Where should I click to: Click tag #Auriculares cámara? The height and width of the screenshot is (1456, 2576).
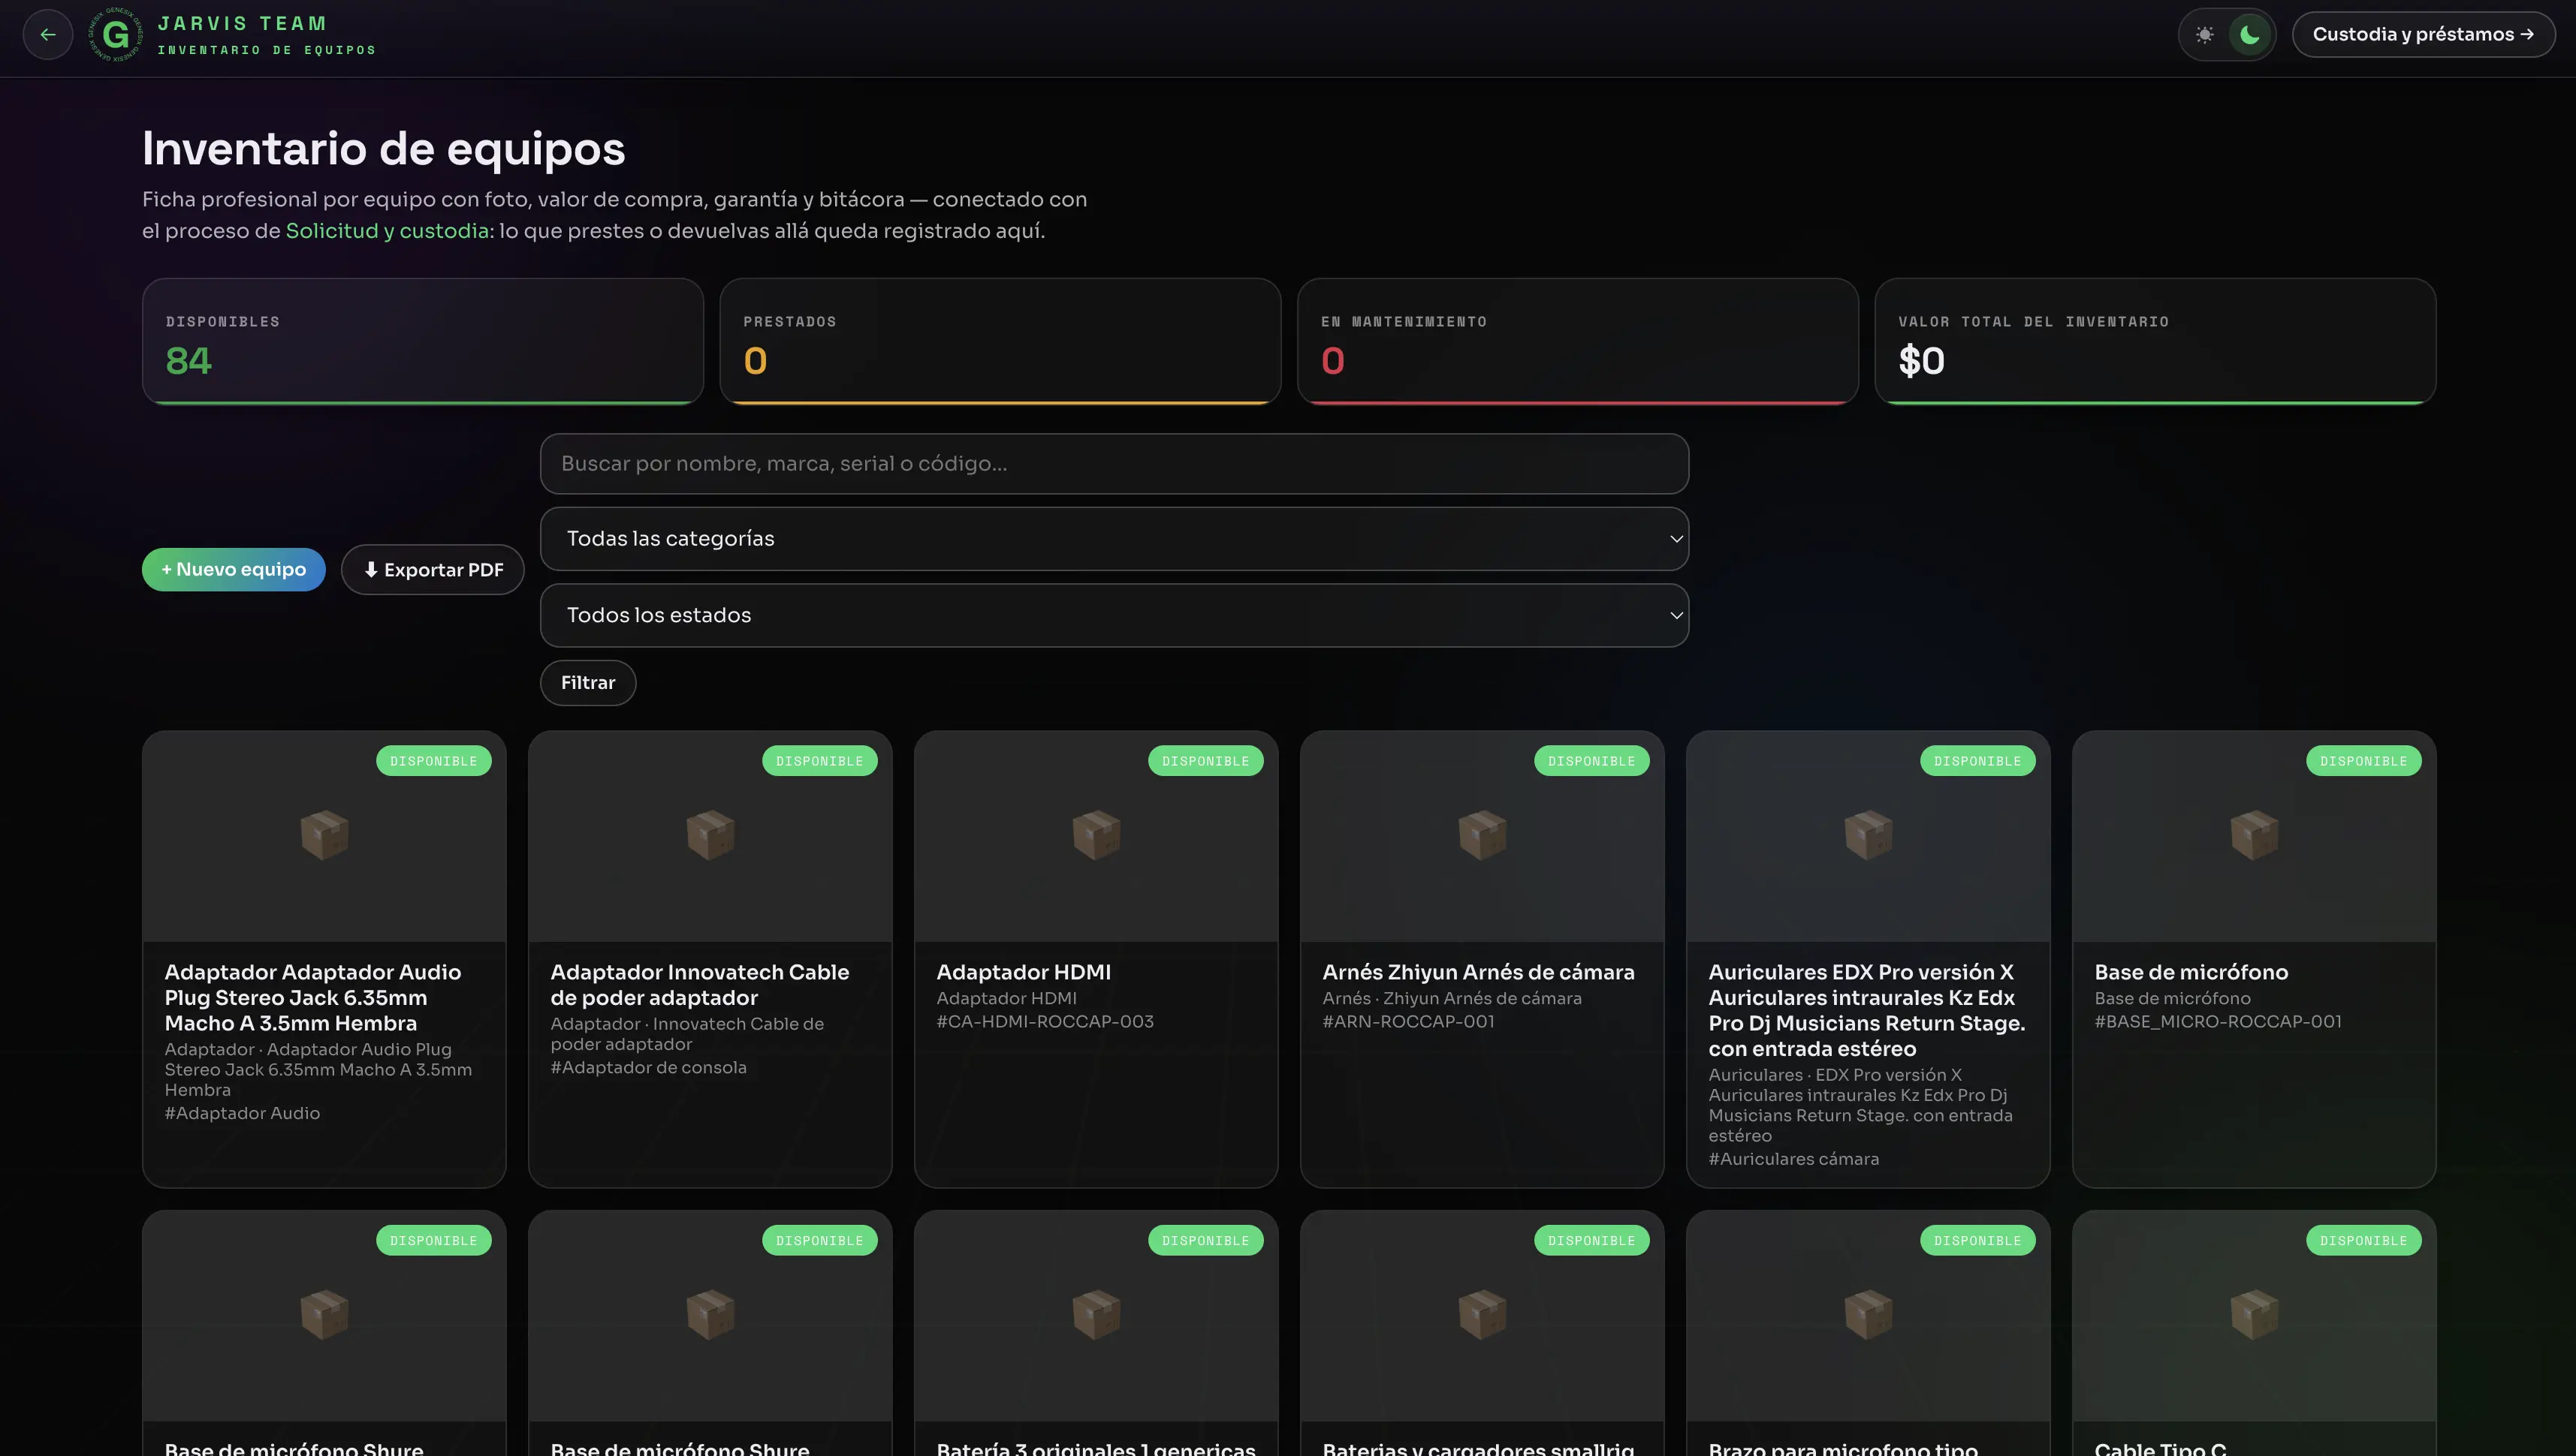click(x=1793, y=1160)
